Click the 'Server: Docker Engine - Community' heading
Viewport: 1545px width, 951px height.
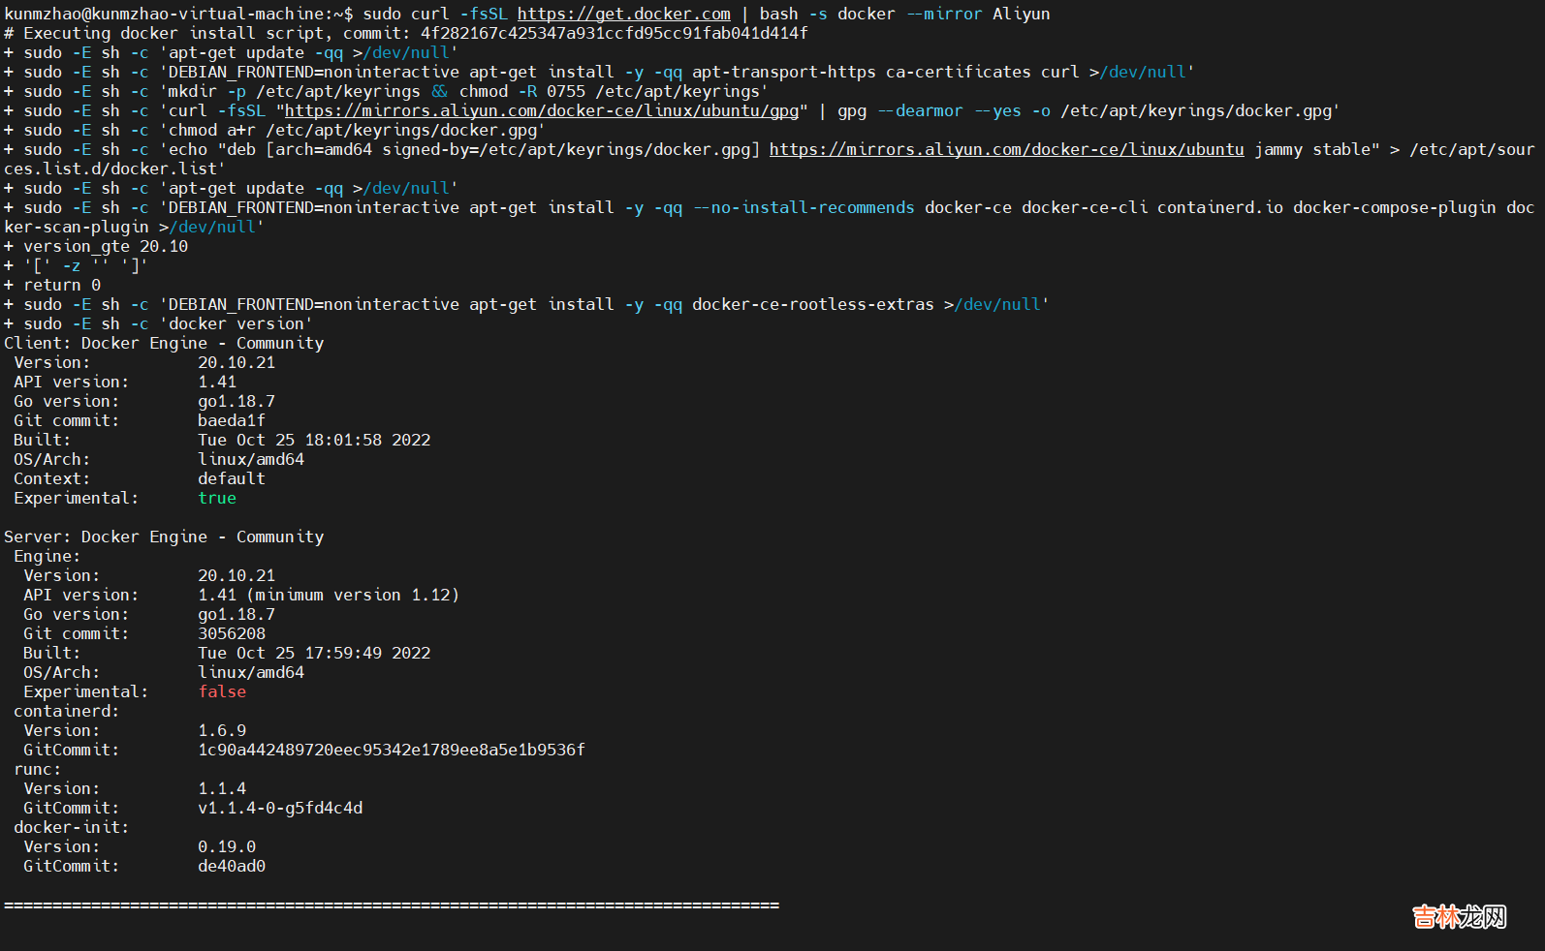[164, 537]
